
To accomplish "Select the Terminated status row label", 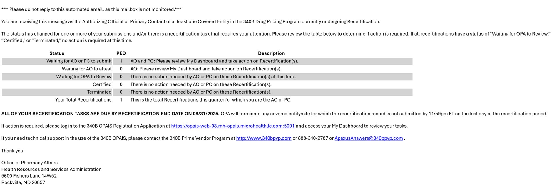I will (x=99, y=92).
